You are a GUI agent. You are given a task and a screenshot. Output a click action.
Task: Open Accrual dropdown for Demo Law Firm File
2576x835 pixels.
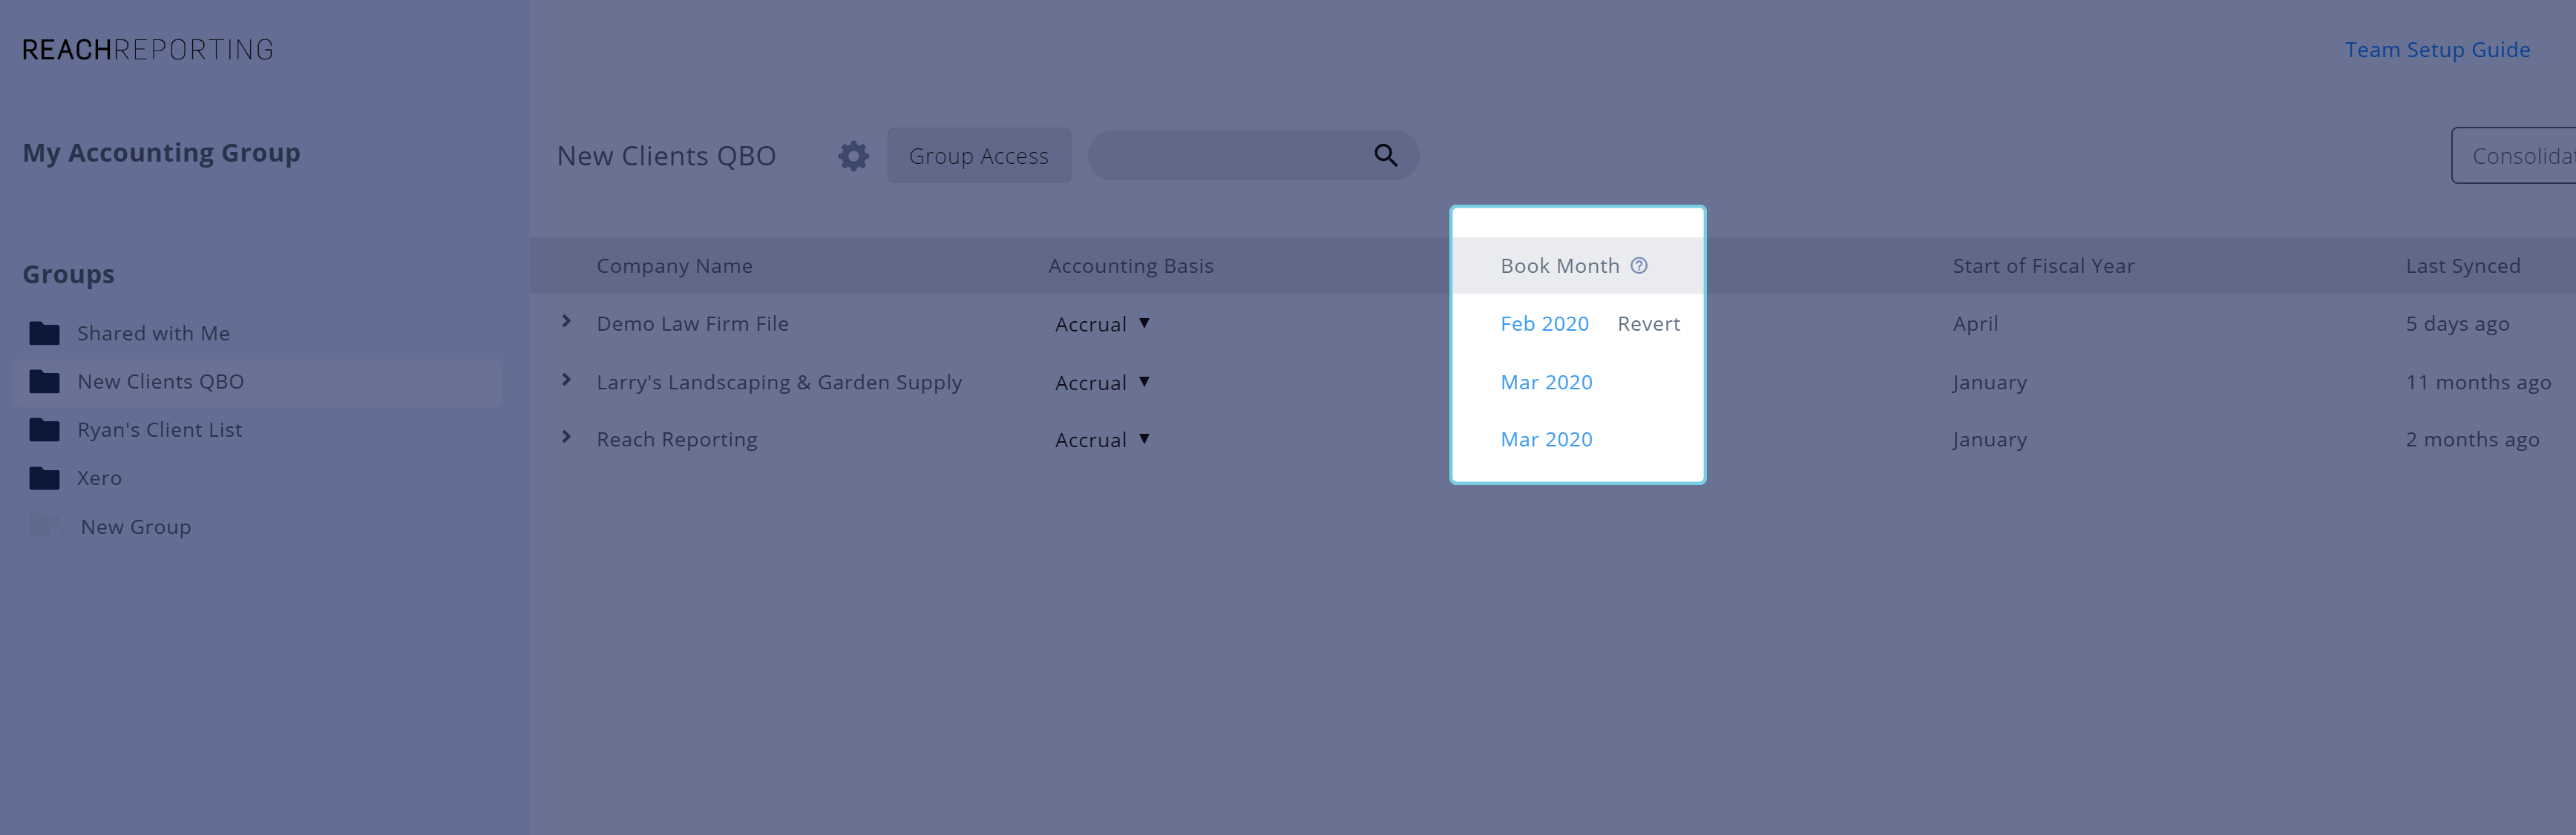pos(1102,323)
